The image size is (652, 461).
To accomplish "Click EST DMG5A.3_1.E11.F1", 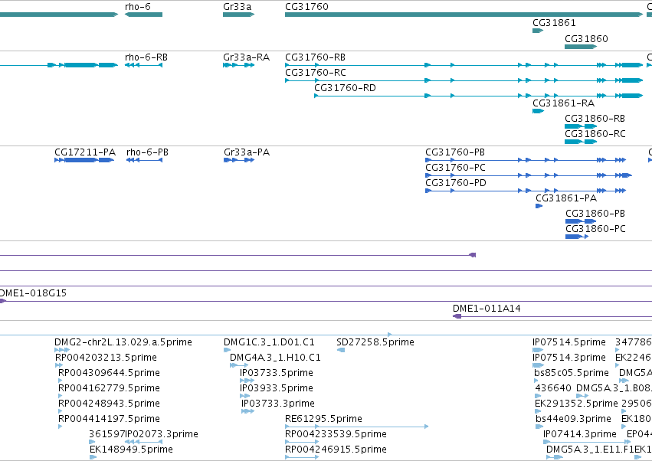I will pos(554,457).
